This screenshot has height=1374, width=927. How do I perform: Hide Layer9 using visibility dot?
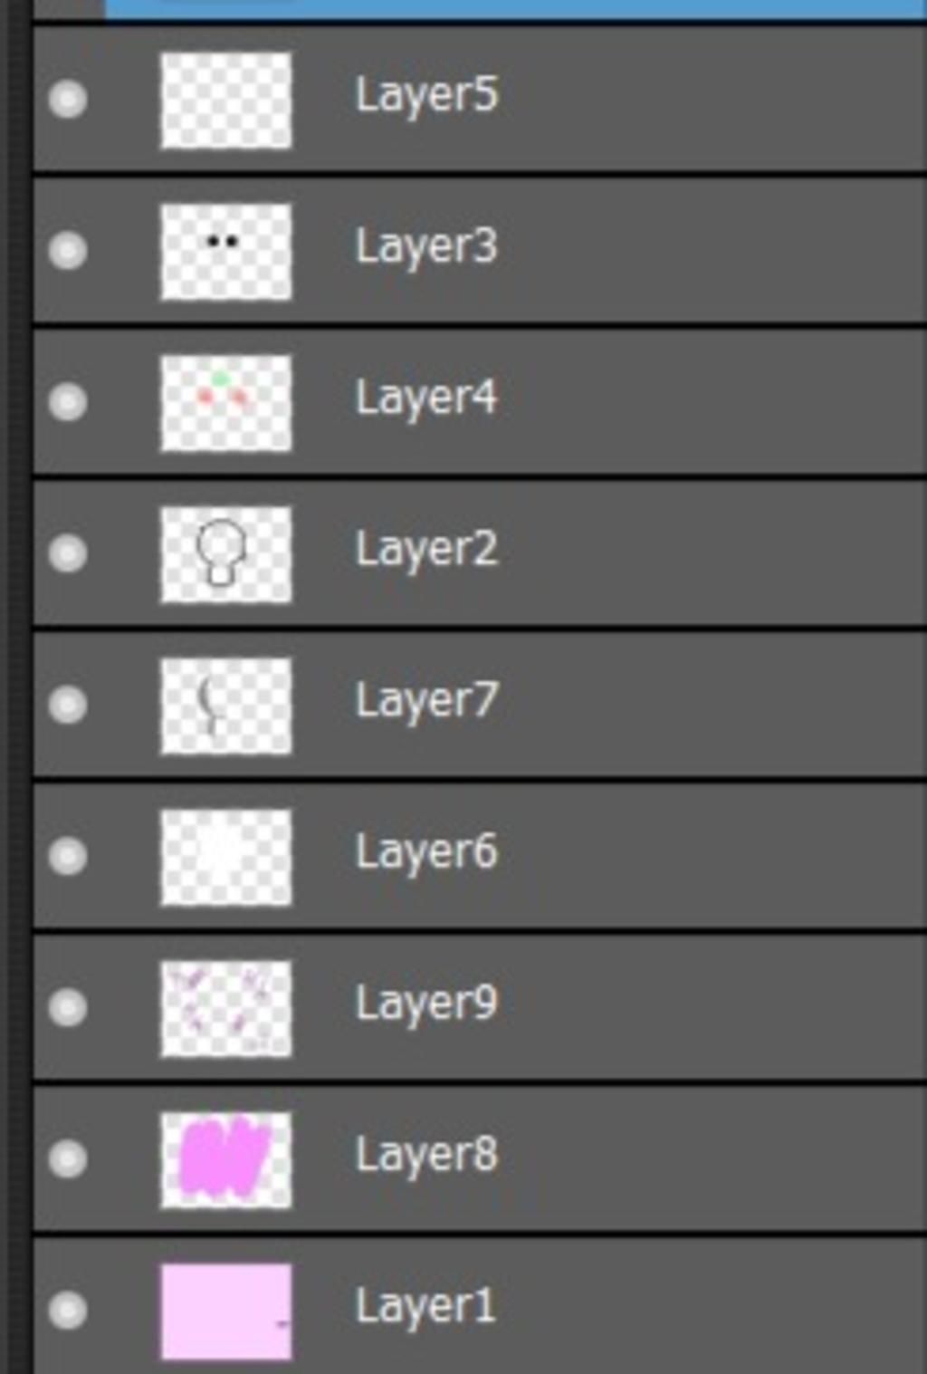click(68, 1006)
